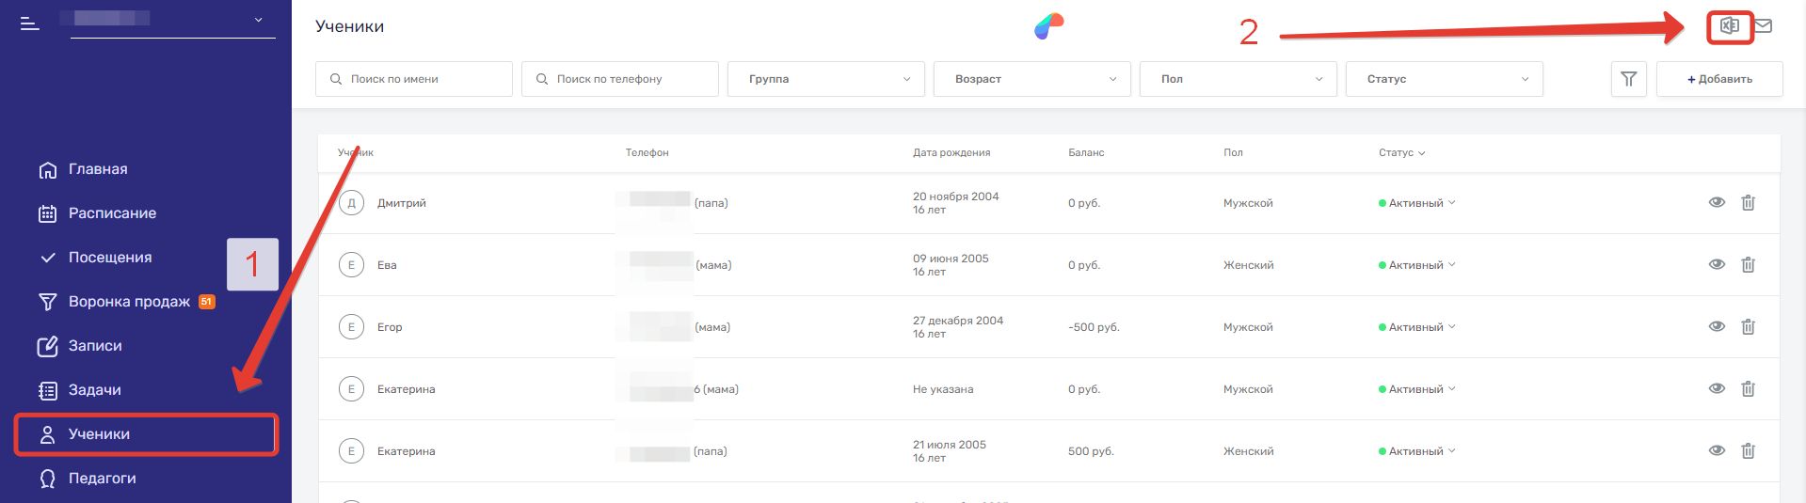Click avatar circle of Ева
1806x503 pixels.
(x=351, y=265)
